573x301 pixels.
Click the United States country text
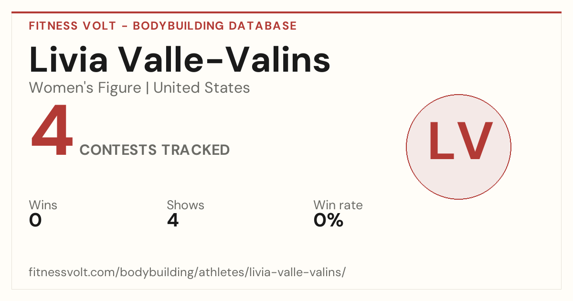click(x=202, y=88)
